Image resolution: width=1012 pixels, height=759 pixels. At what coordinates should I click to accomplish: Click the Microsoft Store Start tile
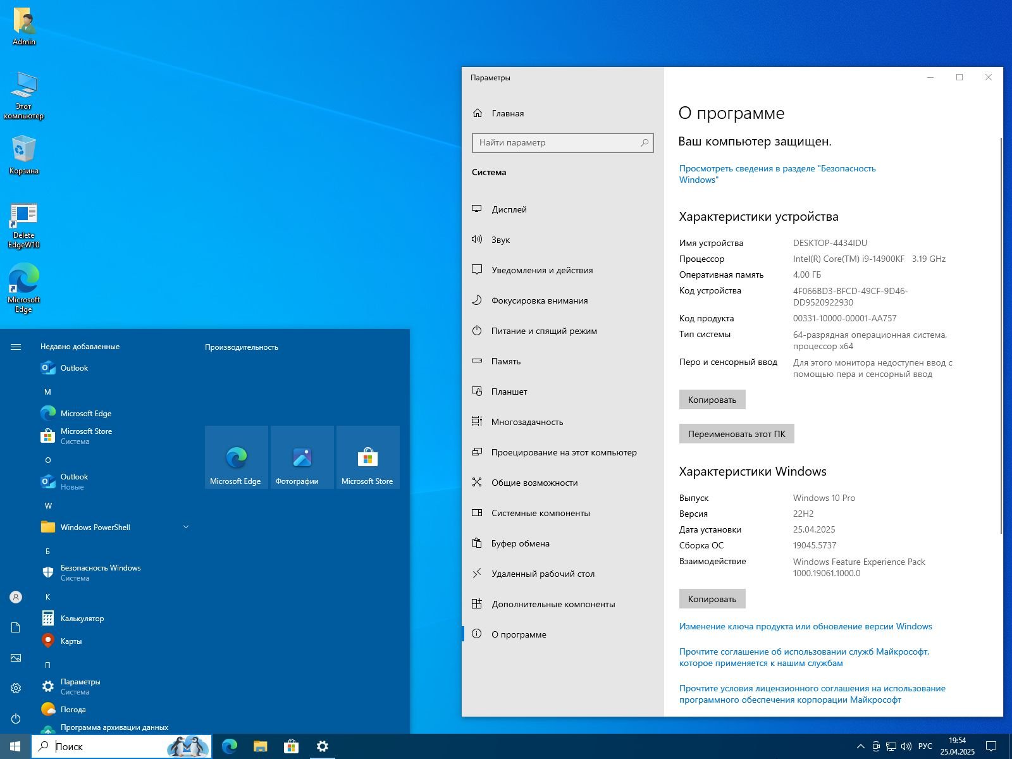(x=368, y=457)
